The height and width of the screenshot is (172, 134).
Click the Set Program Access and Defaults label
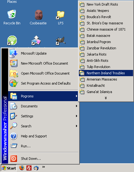coord(45,83)
